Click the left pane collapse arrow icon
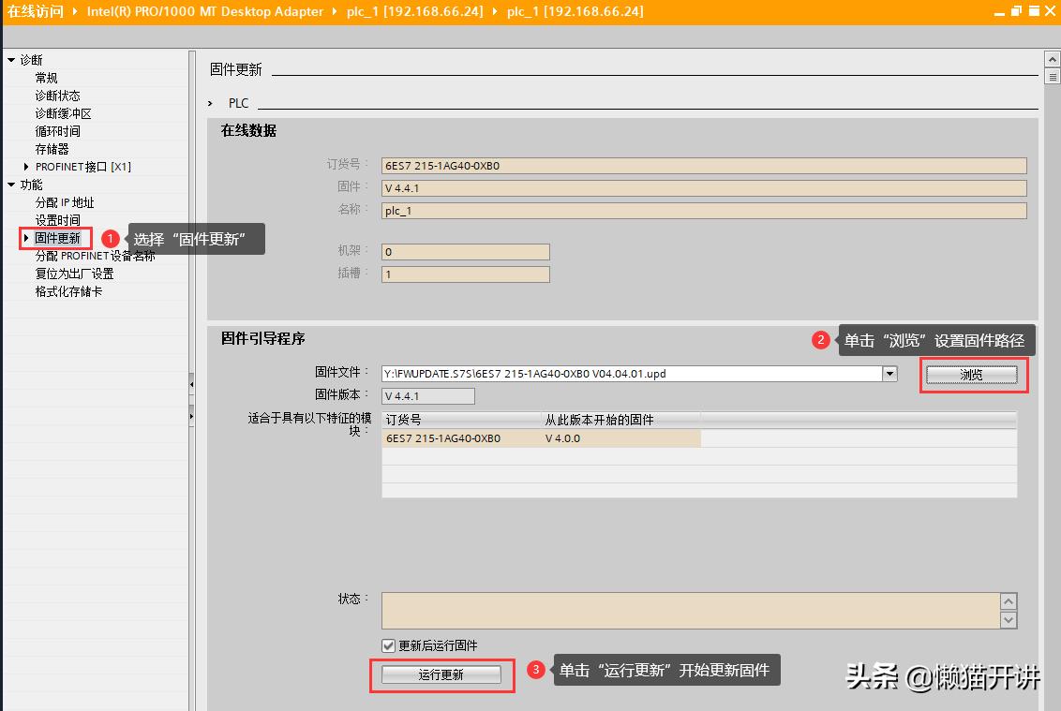 point(191,382)
